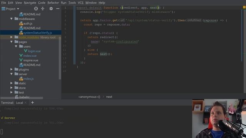Expand the test folder
This screenshot has height=138, width=246.
(11, 92)
